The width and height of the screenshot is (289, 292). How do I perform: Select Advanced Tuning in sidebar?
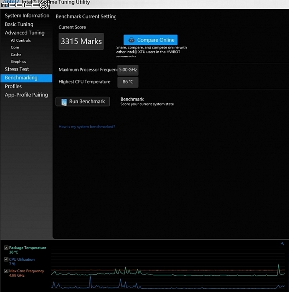(24, 33)
